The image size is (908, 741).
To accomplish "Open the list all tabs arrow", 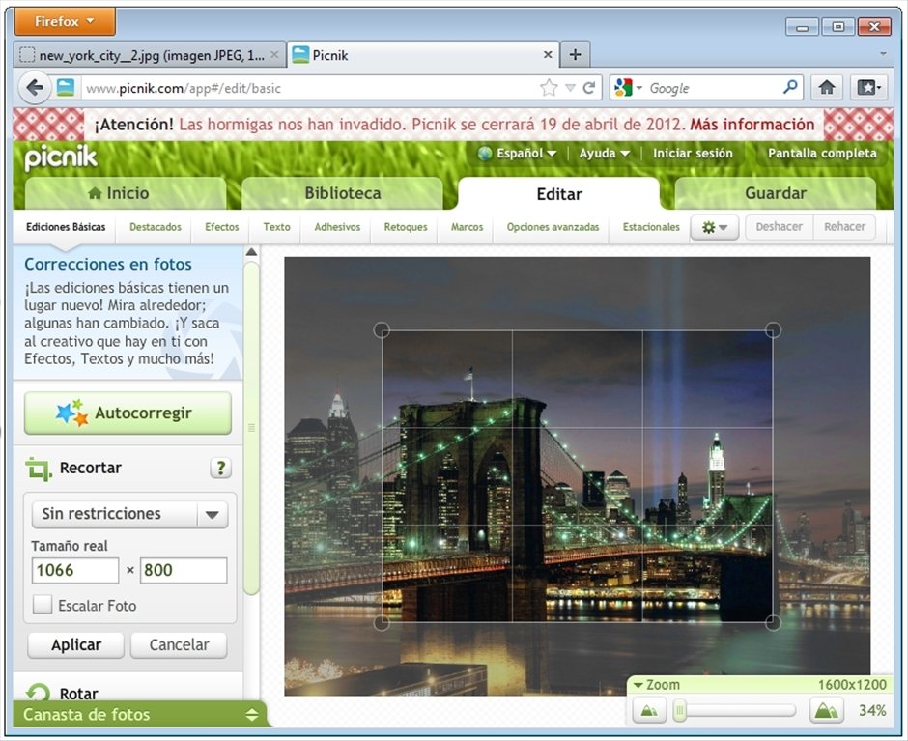I will tap(883, 54).
